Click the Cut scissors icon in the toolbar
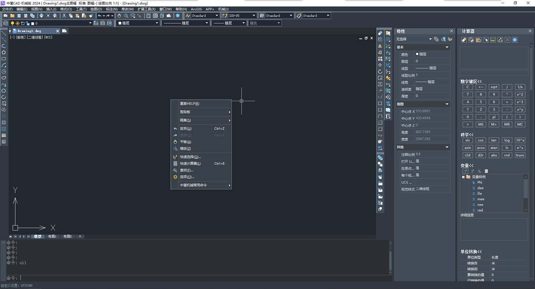 (x=64, y=16)
